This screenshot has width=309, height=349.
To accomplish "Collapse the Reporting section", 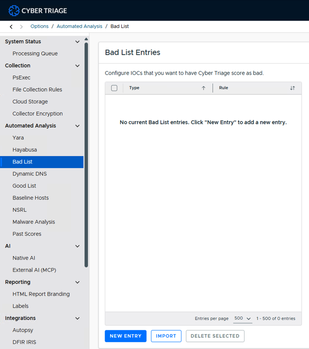I will tap(77, 282).
